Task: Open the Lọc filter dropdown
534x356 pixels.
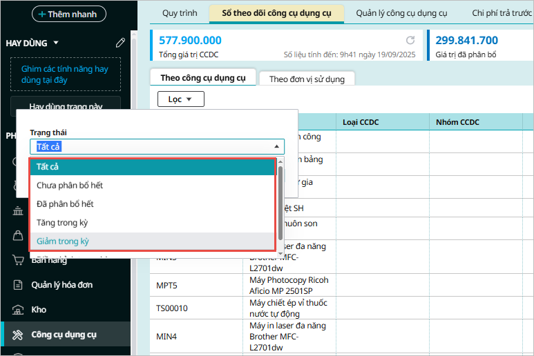Action: (x=176, y=99)
